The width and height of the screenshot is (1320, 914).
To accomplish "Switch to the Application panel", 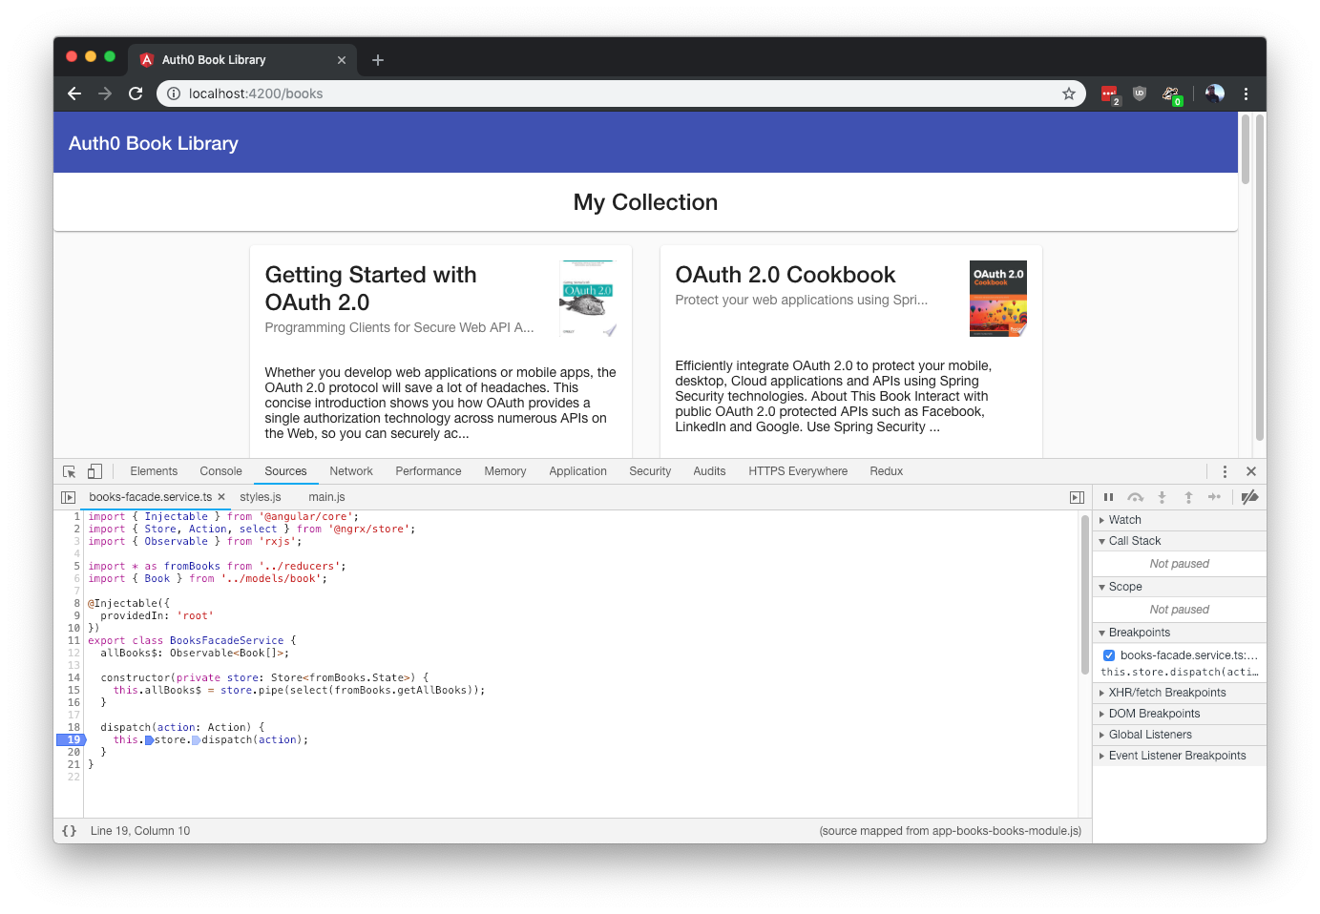I will click(x=577, y=471).
